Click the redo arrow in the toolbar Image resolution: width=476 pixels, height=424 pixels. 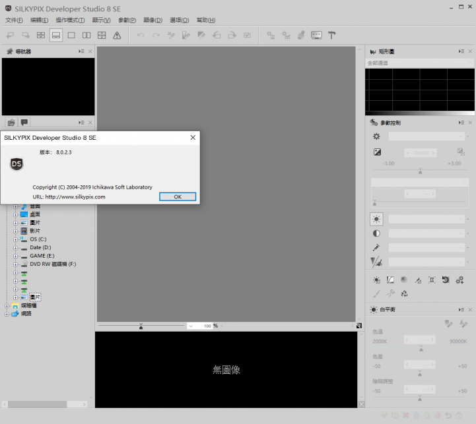156,35
